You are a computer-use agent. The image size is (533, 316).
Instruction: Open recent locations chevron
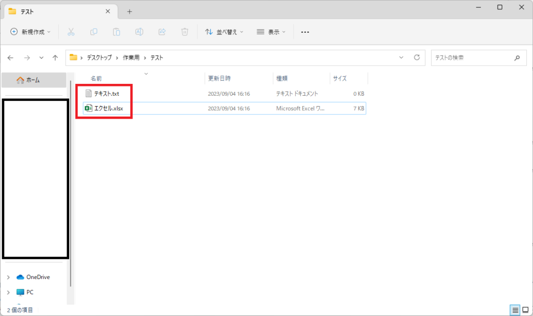click(x=41, y=58)
